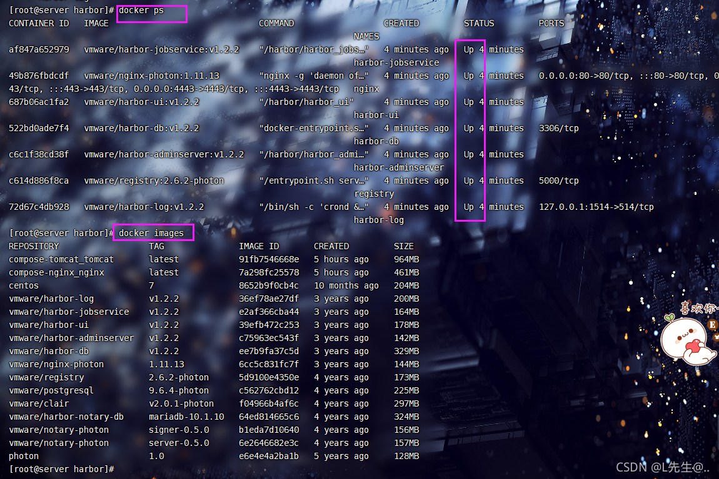This screenshot has width=719, height=479.
Task: Select image vmware/harbor-jobservice:v1.2.2 in docker ps
Action: (x=161, y=49)
